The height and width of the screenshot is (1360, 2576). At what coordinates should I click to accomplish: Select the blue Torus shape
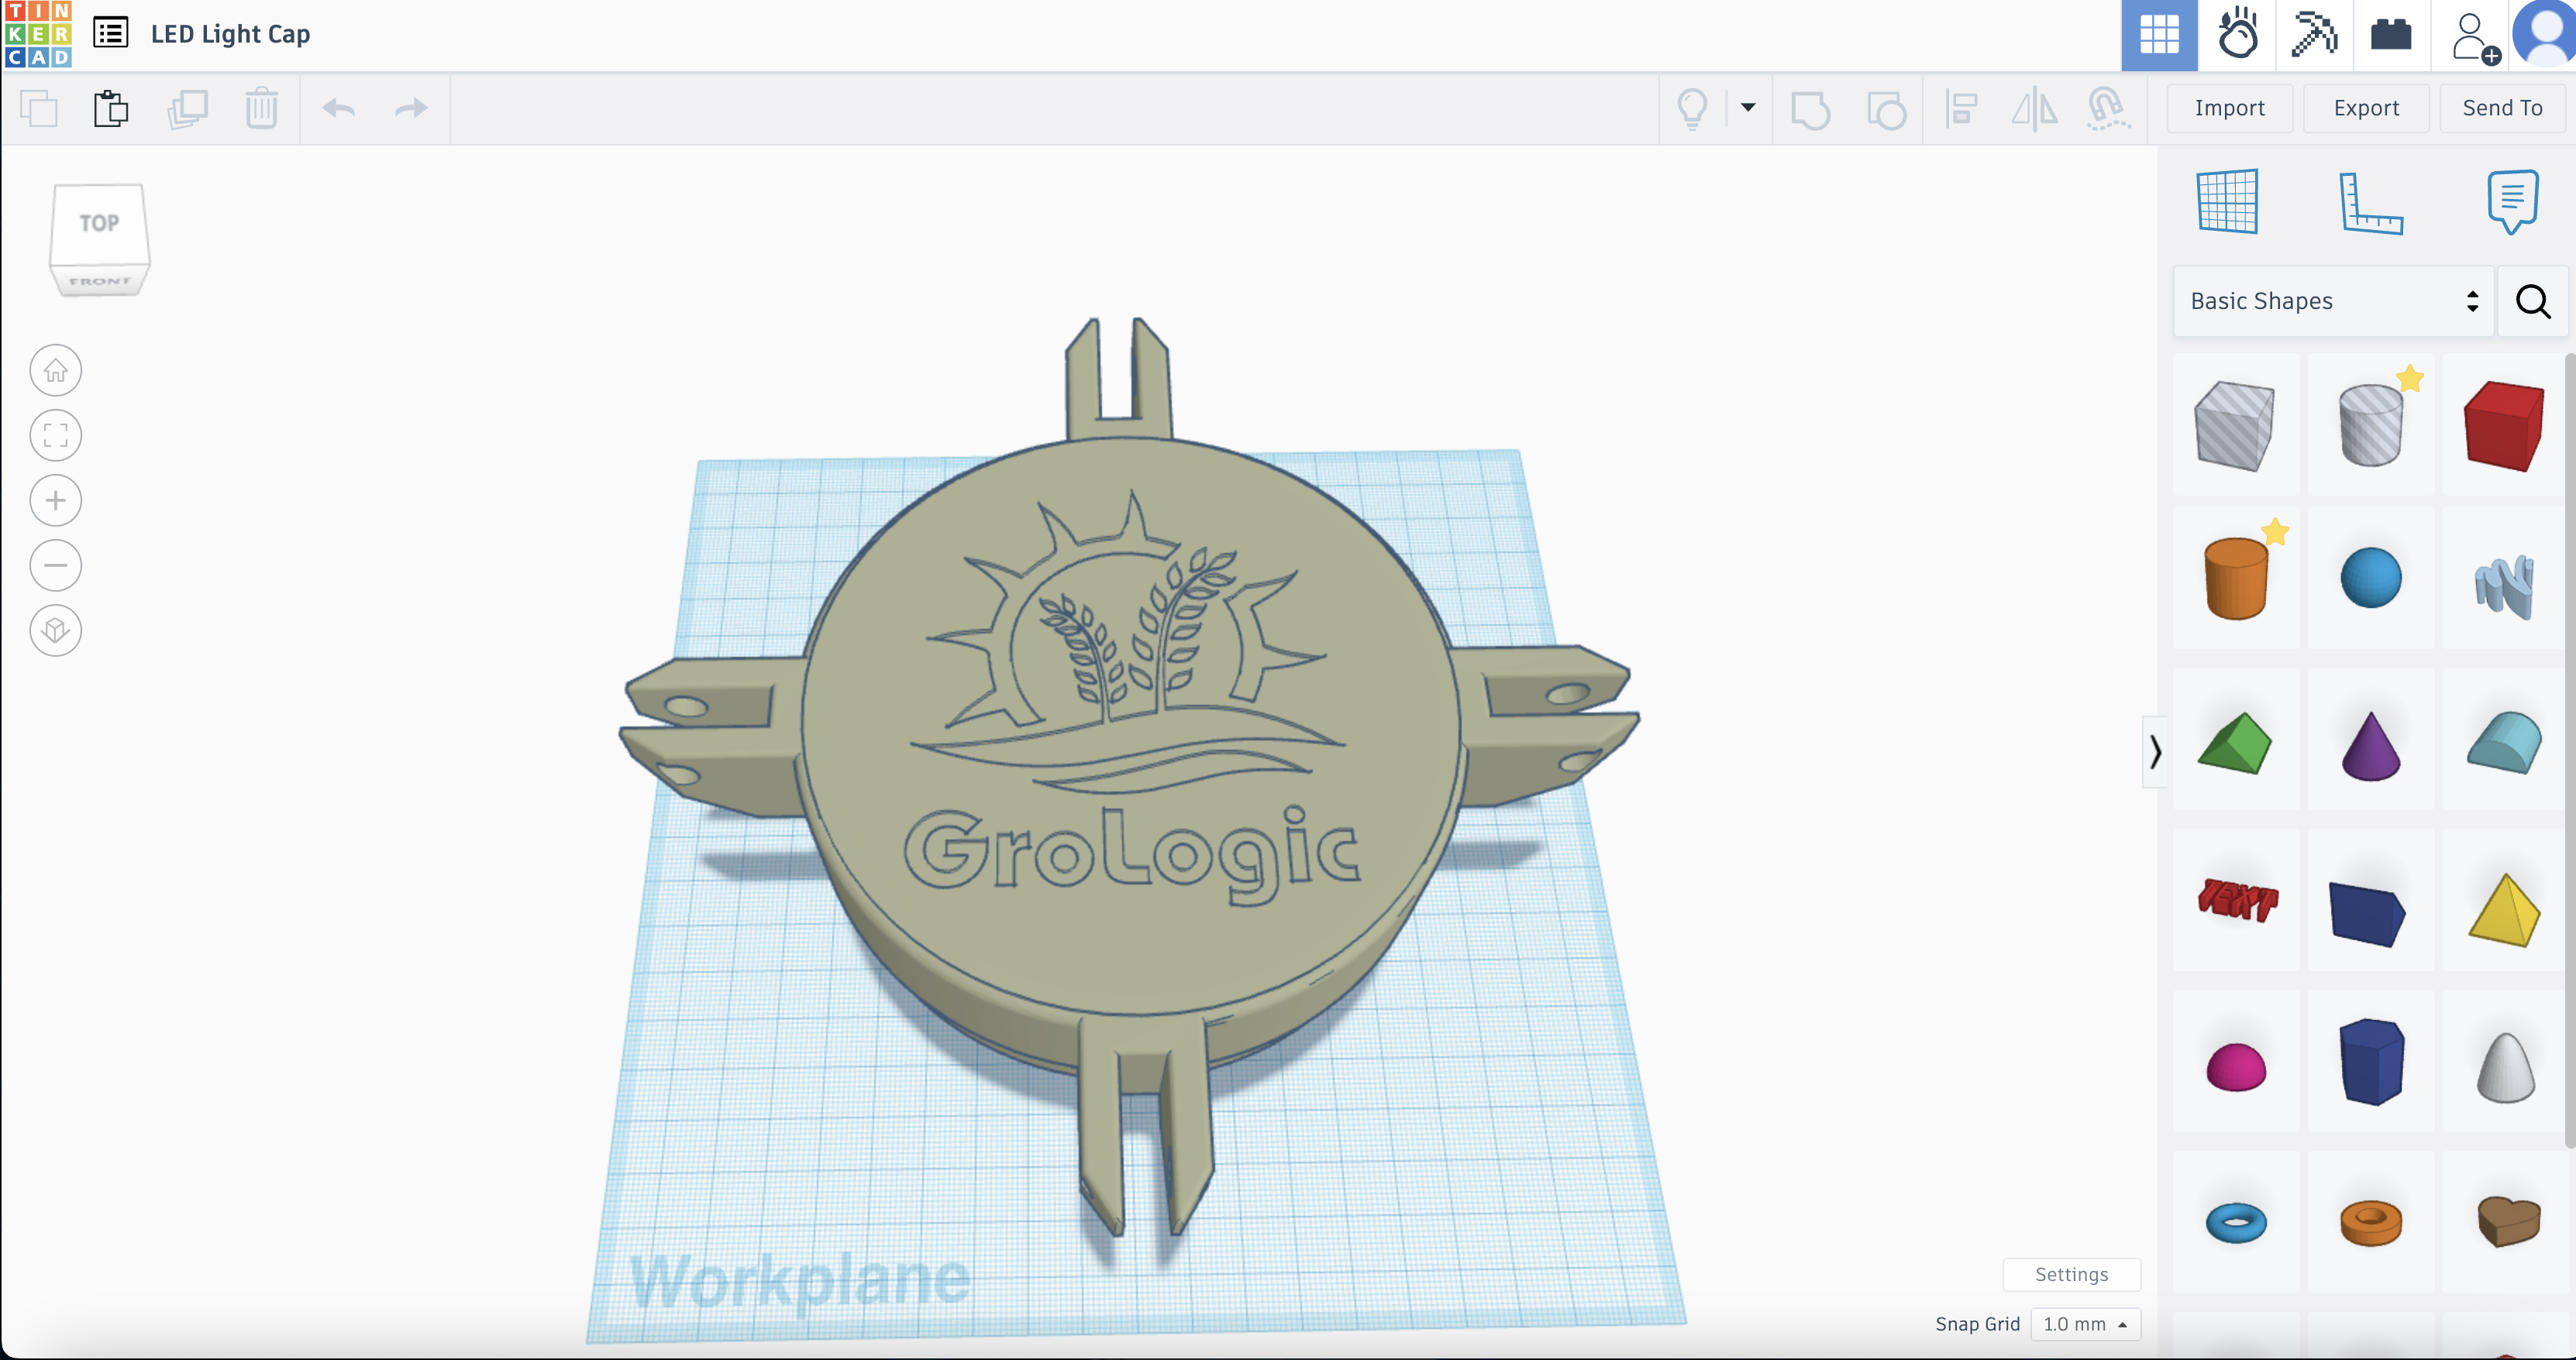(2235, 1222)
